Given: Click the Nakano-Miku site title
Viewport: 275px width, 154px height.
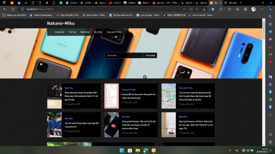Looking at the screenshot, I should [x=61, y=23].
